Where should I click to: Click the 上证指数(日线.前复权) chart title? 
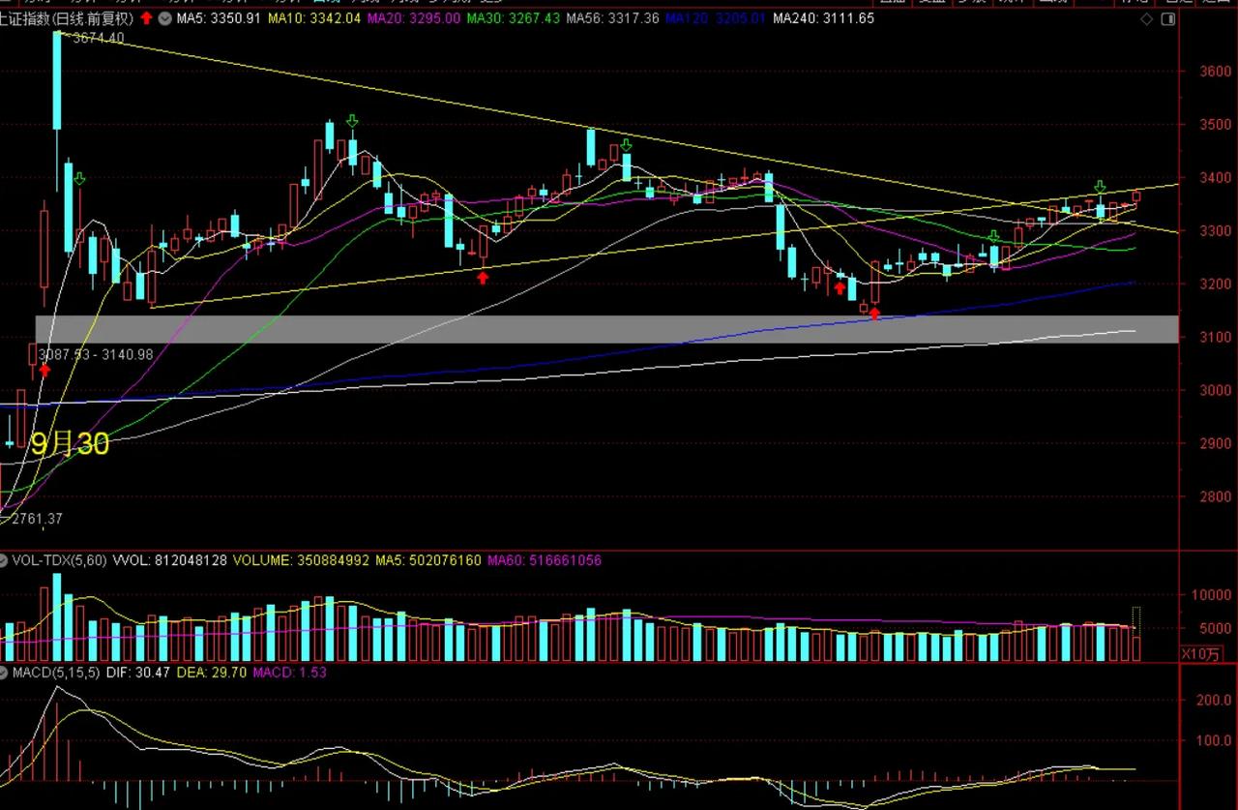[x=69, y=18]
